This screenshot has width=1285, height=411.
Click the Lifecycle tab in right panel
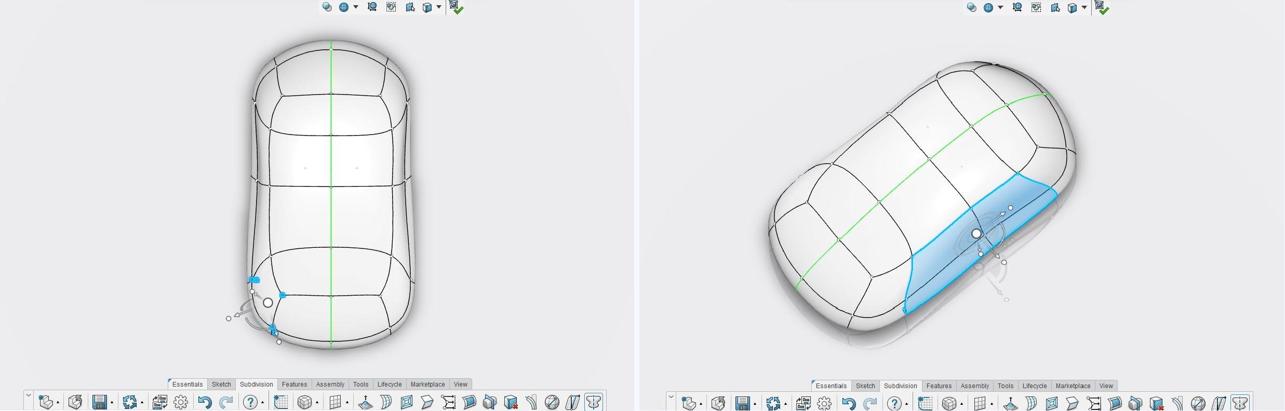click(x=1034, y=386)
